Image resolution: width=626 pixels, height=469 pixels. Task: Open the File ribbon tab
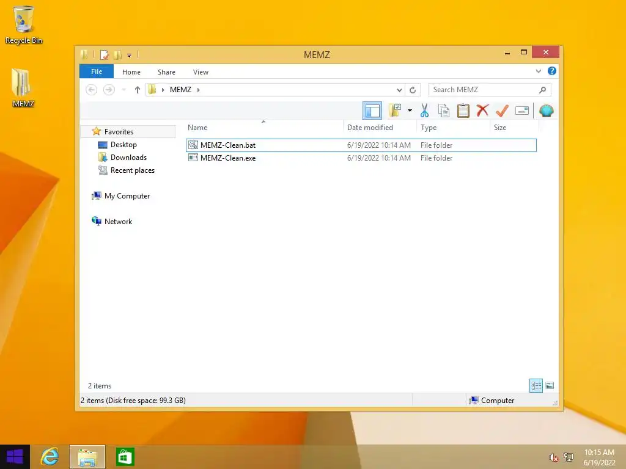(96, 71)
